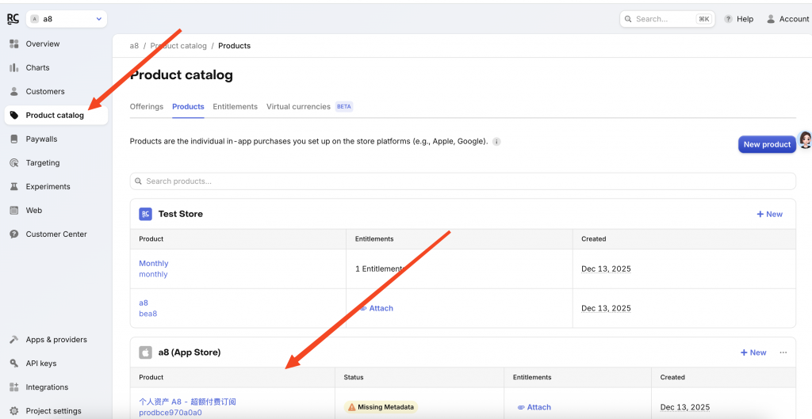Open the a8 project switcher dropdown
This screenshot has width=812, height=419.
tap(67, 19)
